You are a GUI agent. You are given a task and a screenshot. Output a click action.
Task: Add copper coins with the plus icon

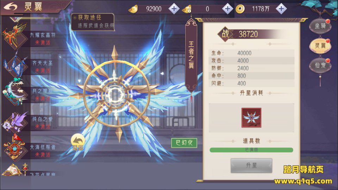pos(281,9)
